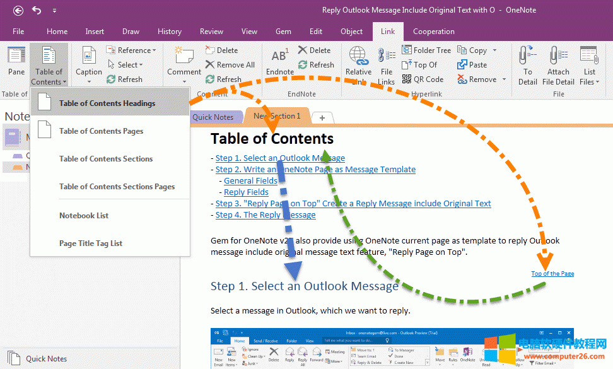Open the Attach File Detail tool
The width and height of the screenshot is (613, 369).
[558, 64]
